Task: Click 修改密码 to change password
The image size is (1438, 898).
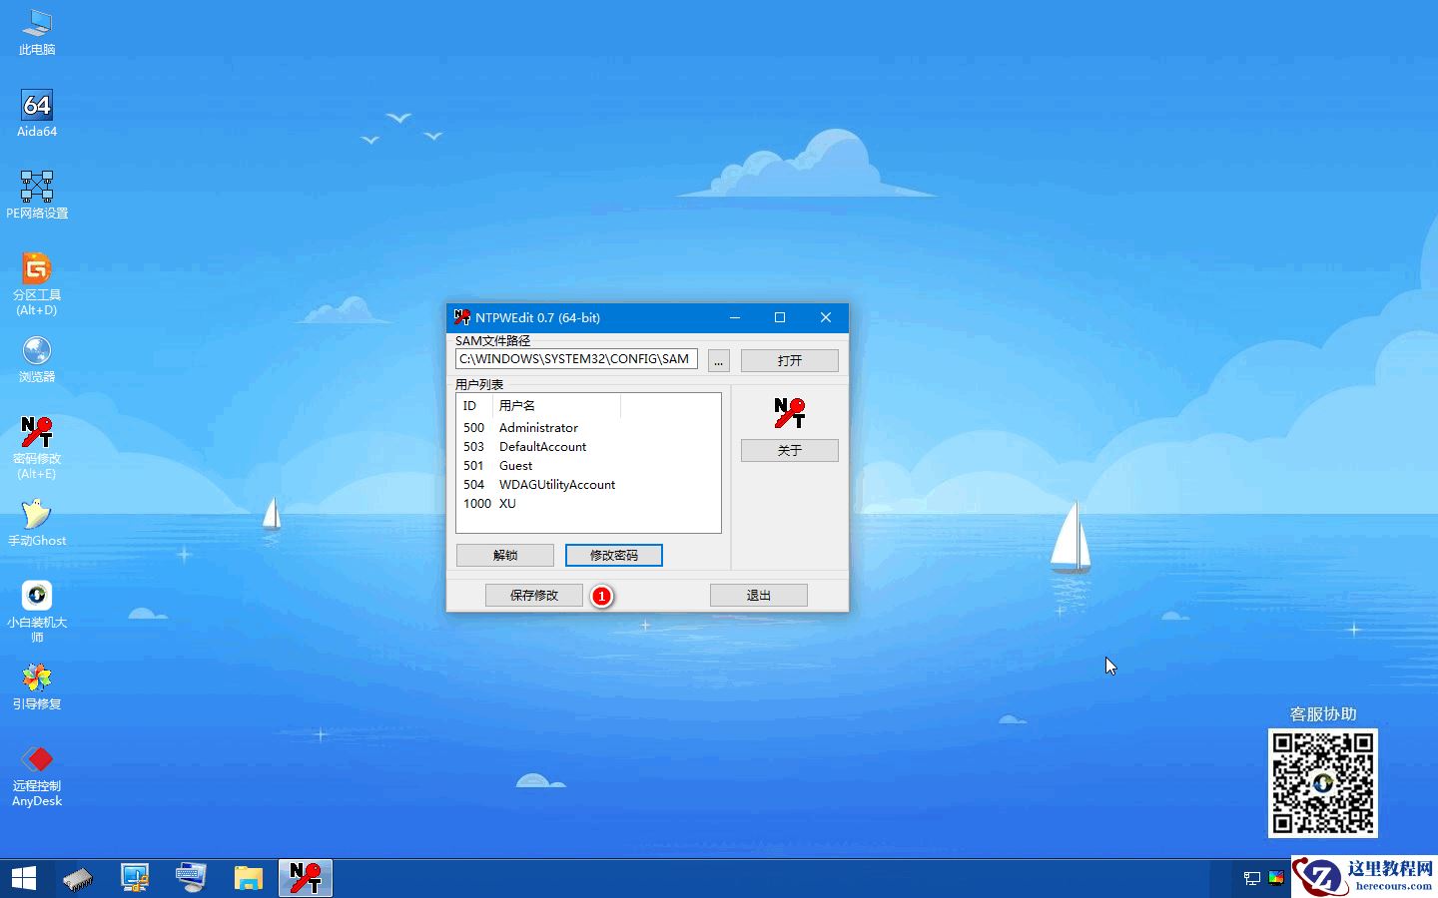Action: tap(613, 555)
